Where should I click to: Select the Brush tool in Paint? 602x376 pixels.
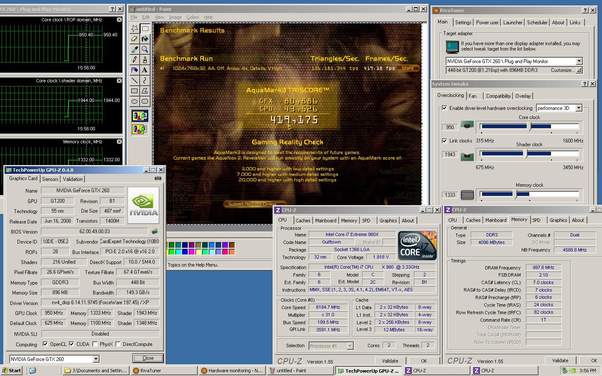pos(145,60)
